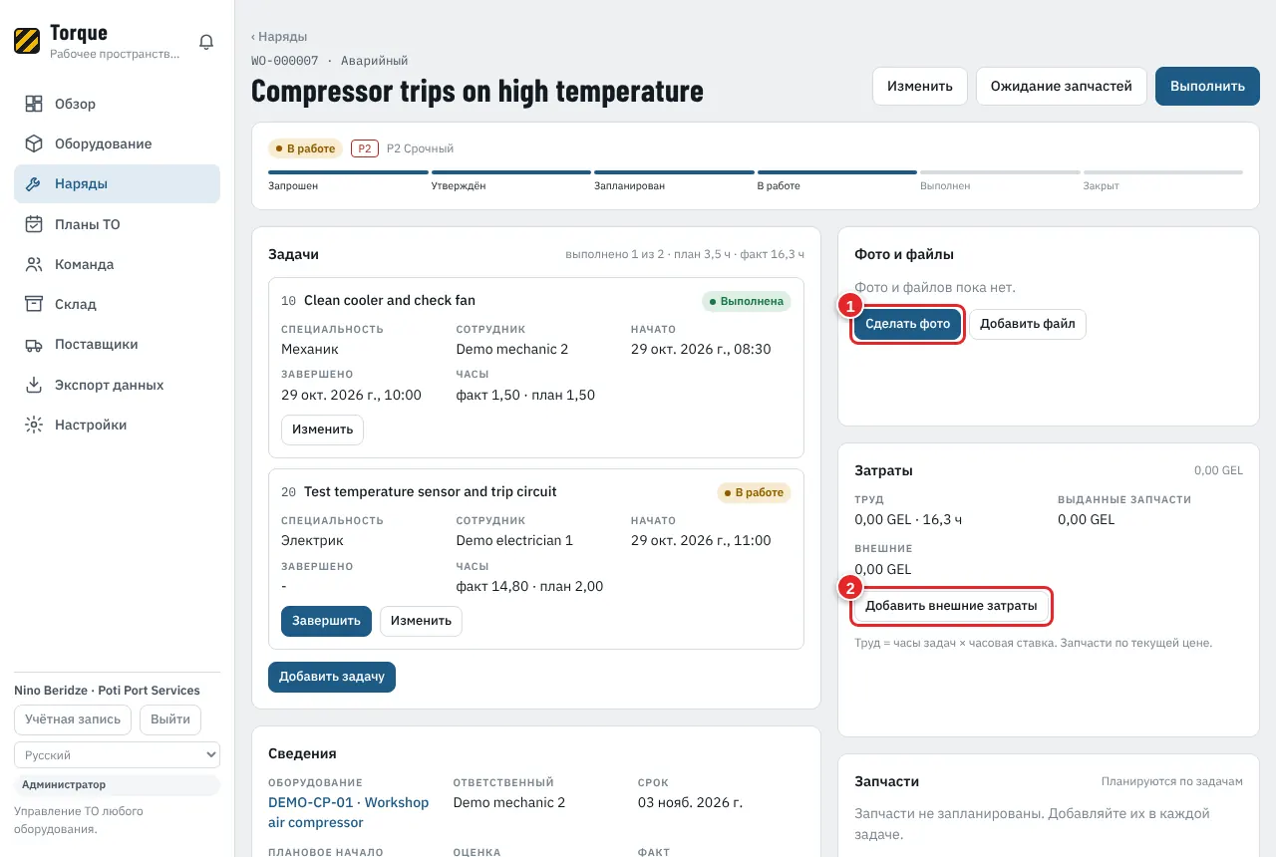Screen dimensions: 1276x857
Task: Click the Наряды wrench icon
Action: (x=34, y=184)
